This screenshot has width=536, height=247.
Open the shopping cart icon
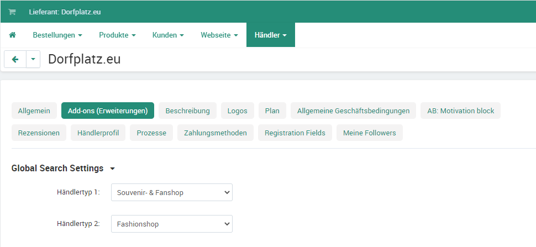coord(12,12)
